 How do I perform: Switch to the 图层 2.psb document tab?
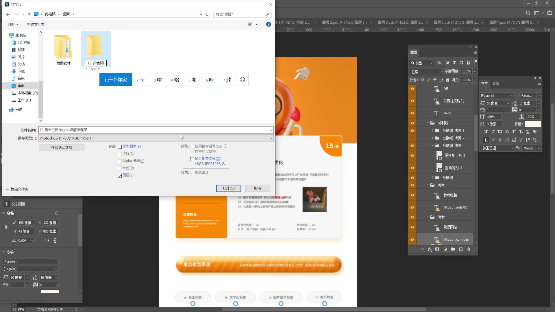(x=344, y=22)
